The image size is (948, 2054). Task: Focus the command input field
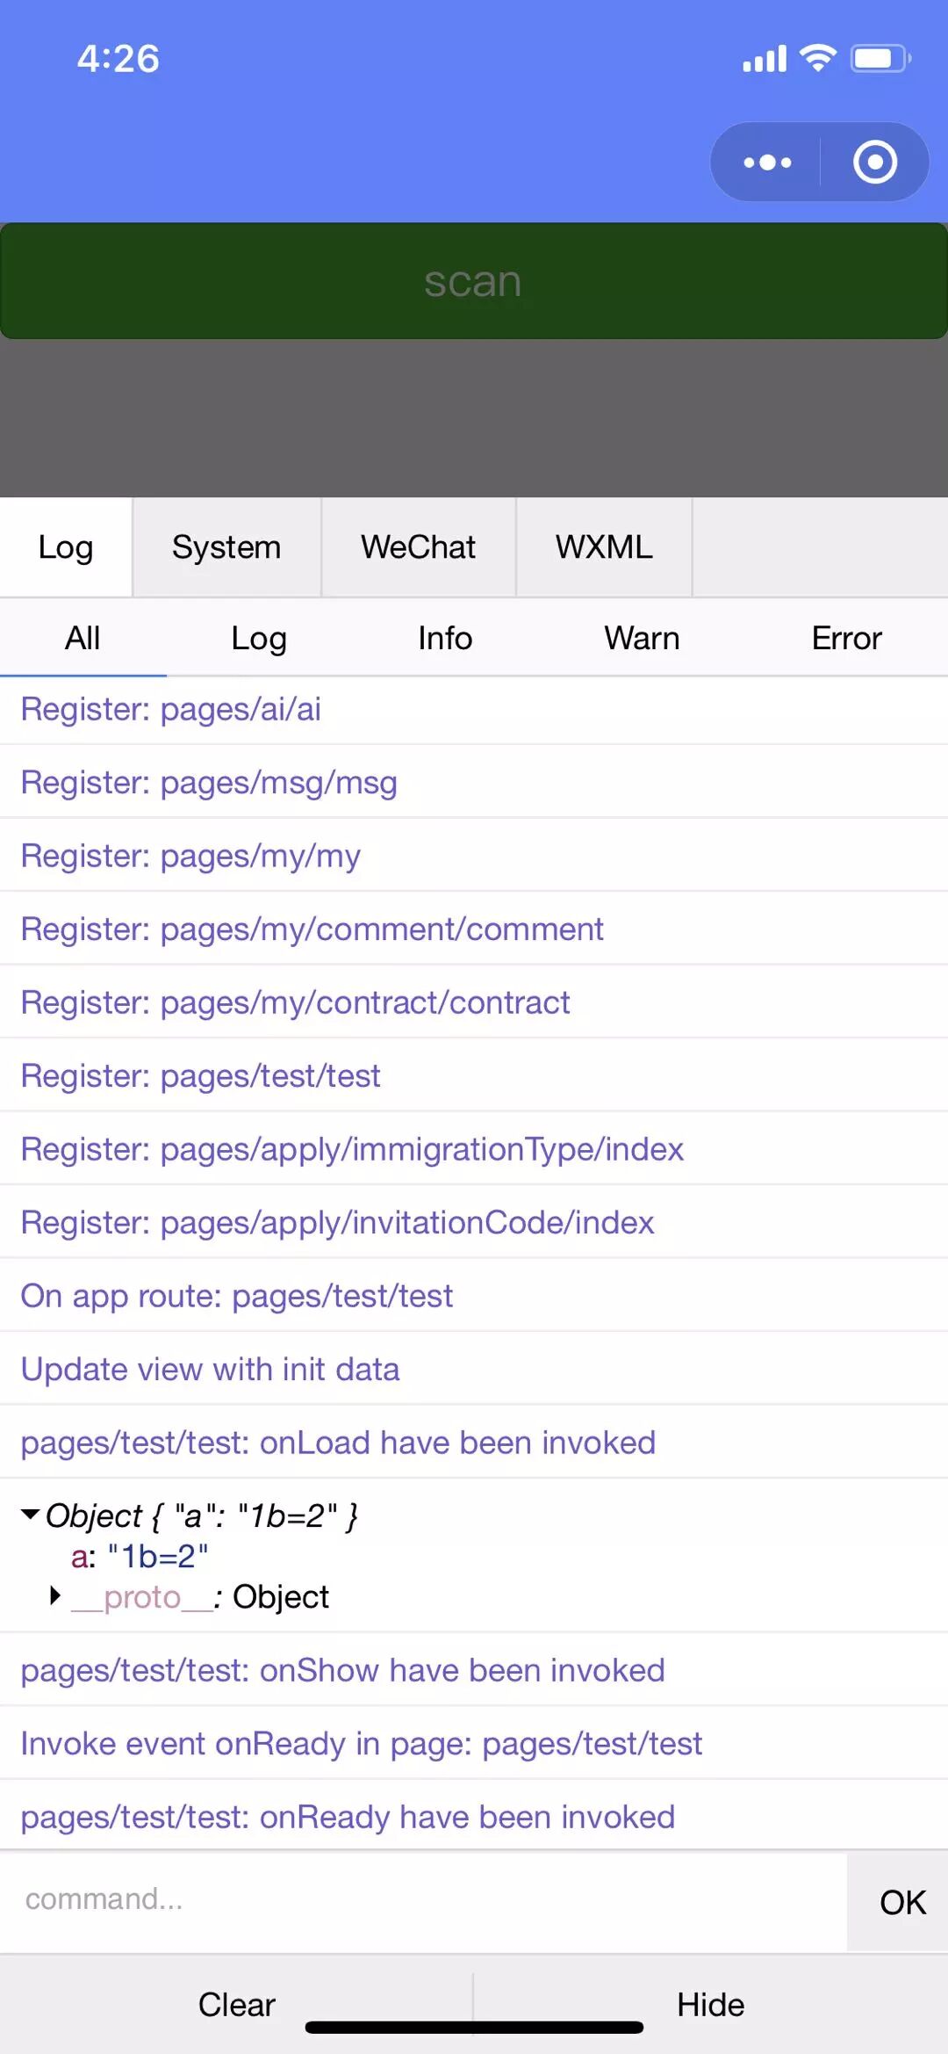(x=421, y=1899)
